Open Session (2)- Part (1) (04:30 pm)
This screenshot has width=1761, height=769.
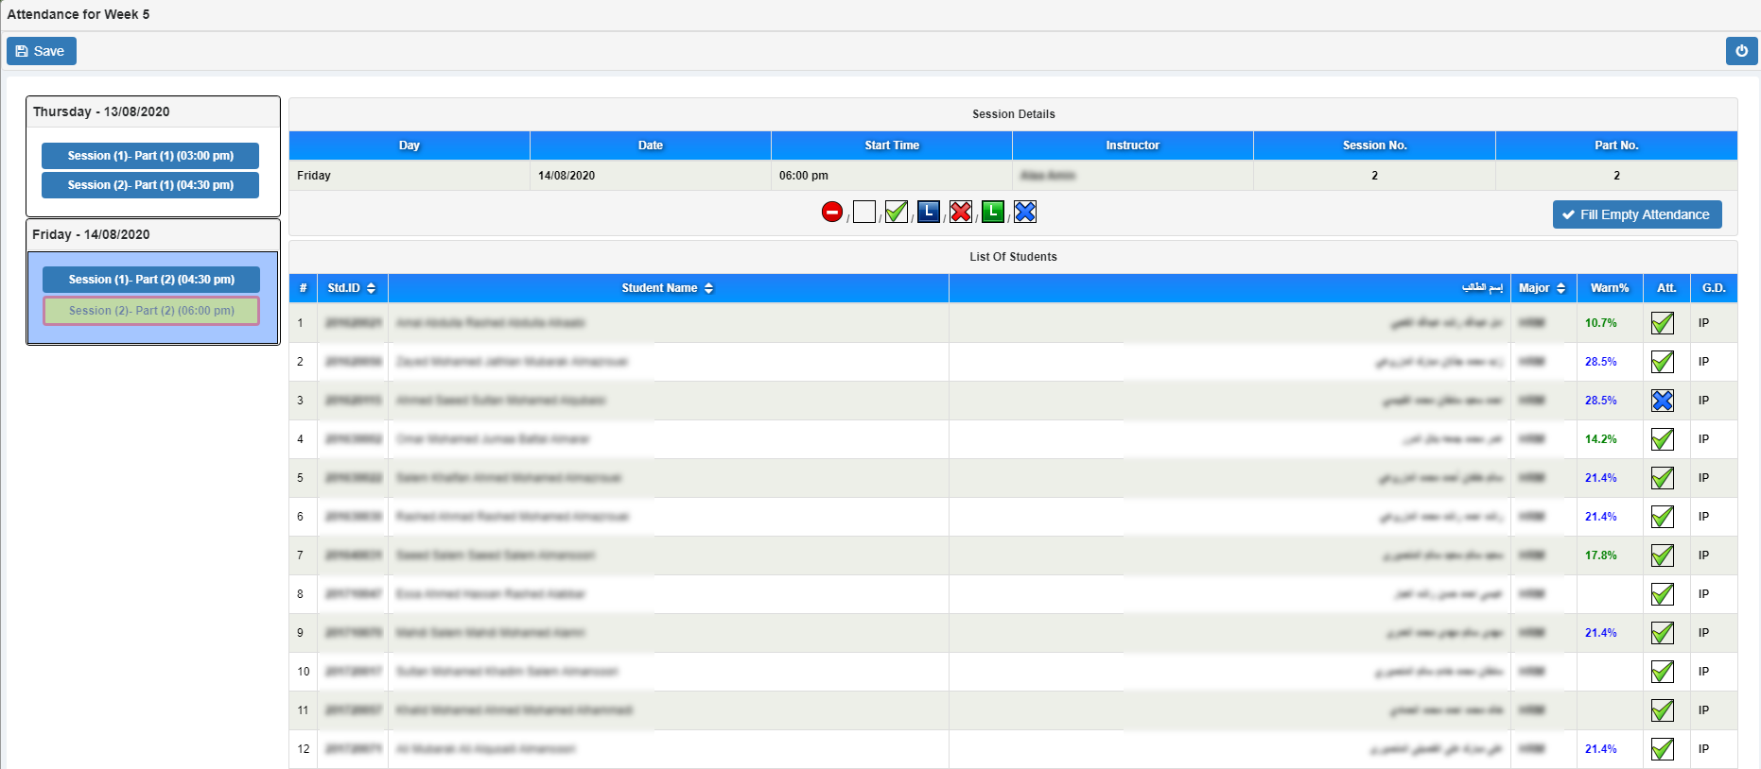point(150,185)
